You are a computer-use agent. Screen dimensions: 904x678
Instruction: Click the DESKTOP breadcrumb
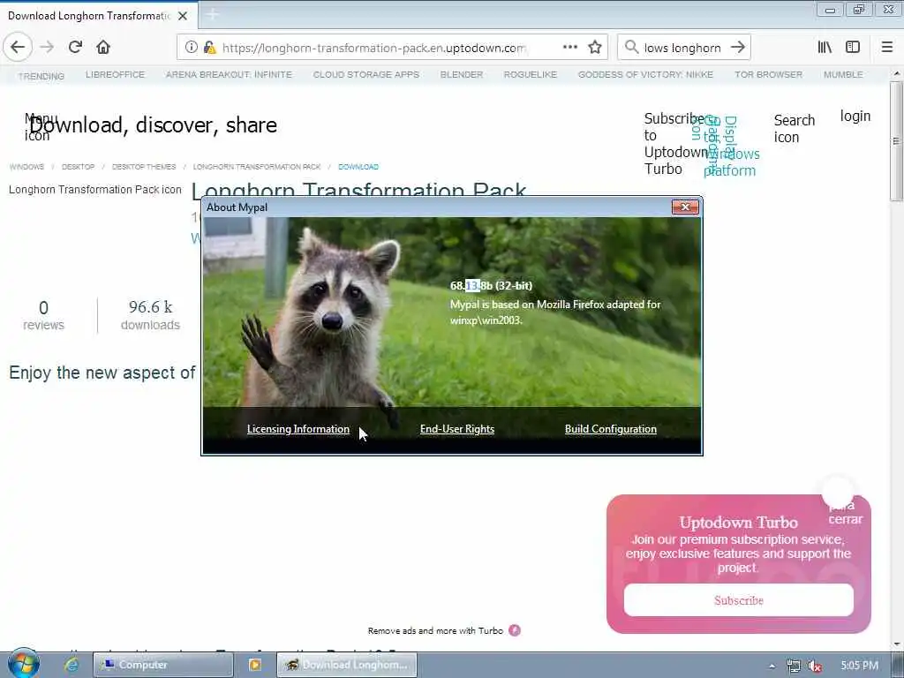pos(78,167)
